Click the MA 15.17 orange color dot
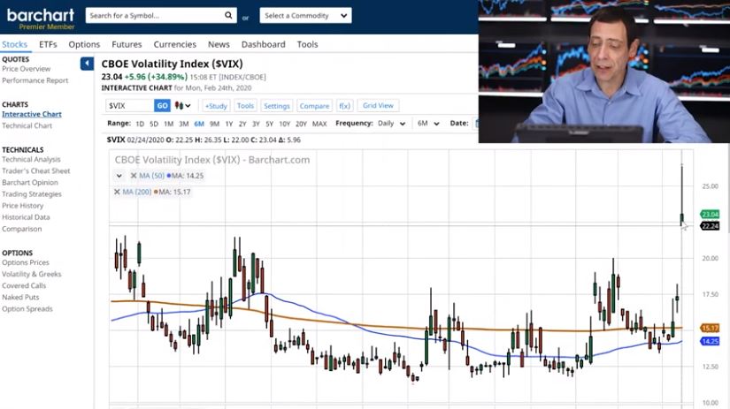 point(156,192)
